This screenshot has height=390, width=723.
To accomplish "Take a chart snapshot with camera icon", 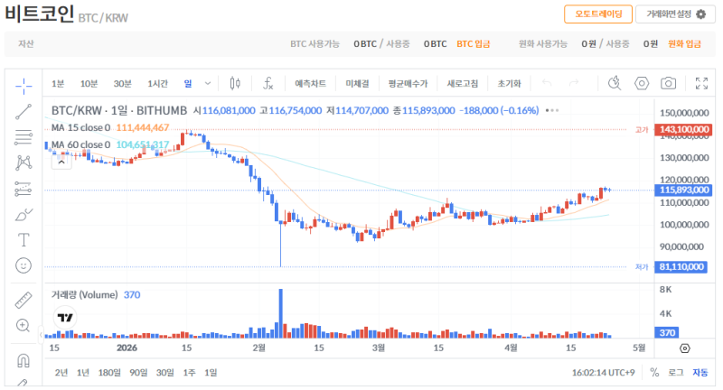I will (668, 83).
